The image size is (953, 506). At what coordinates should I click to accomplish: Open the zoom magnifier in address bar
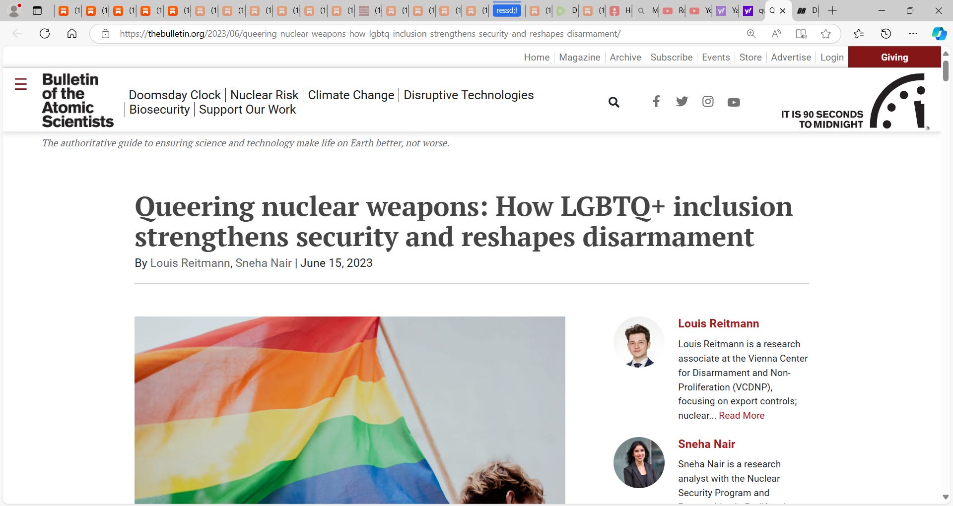point(751,34)
